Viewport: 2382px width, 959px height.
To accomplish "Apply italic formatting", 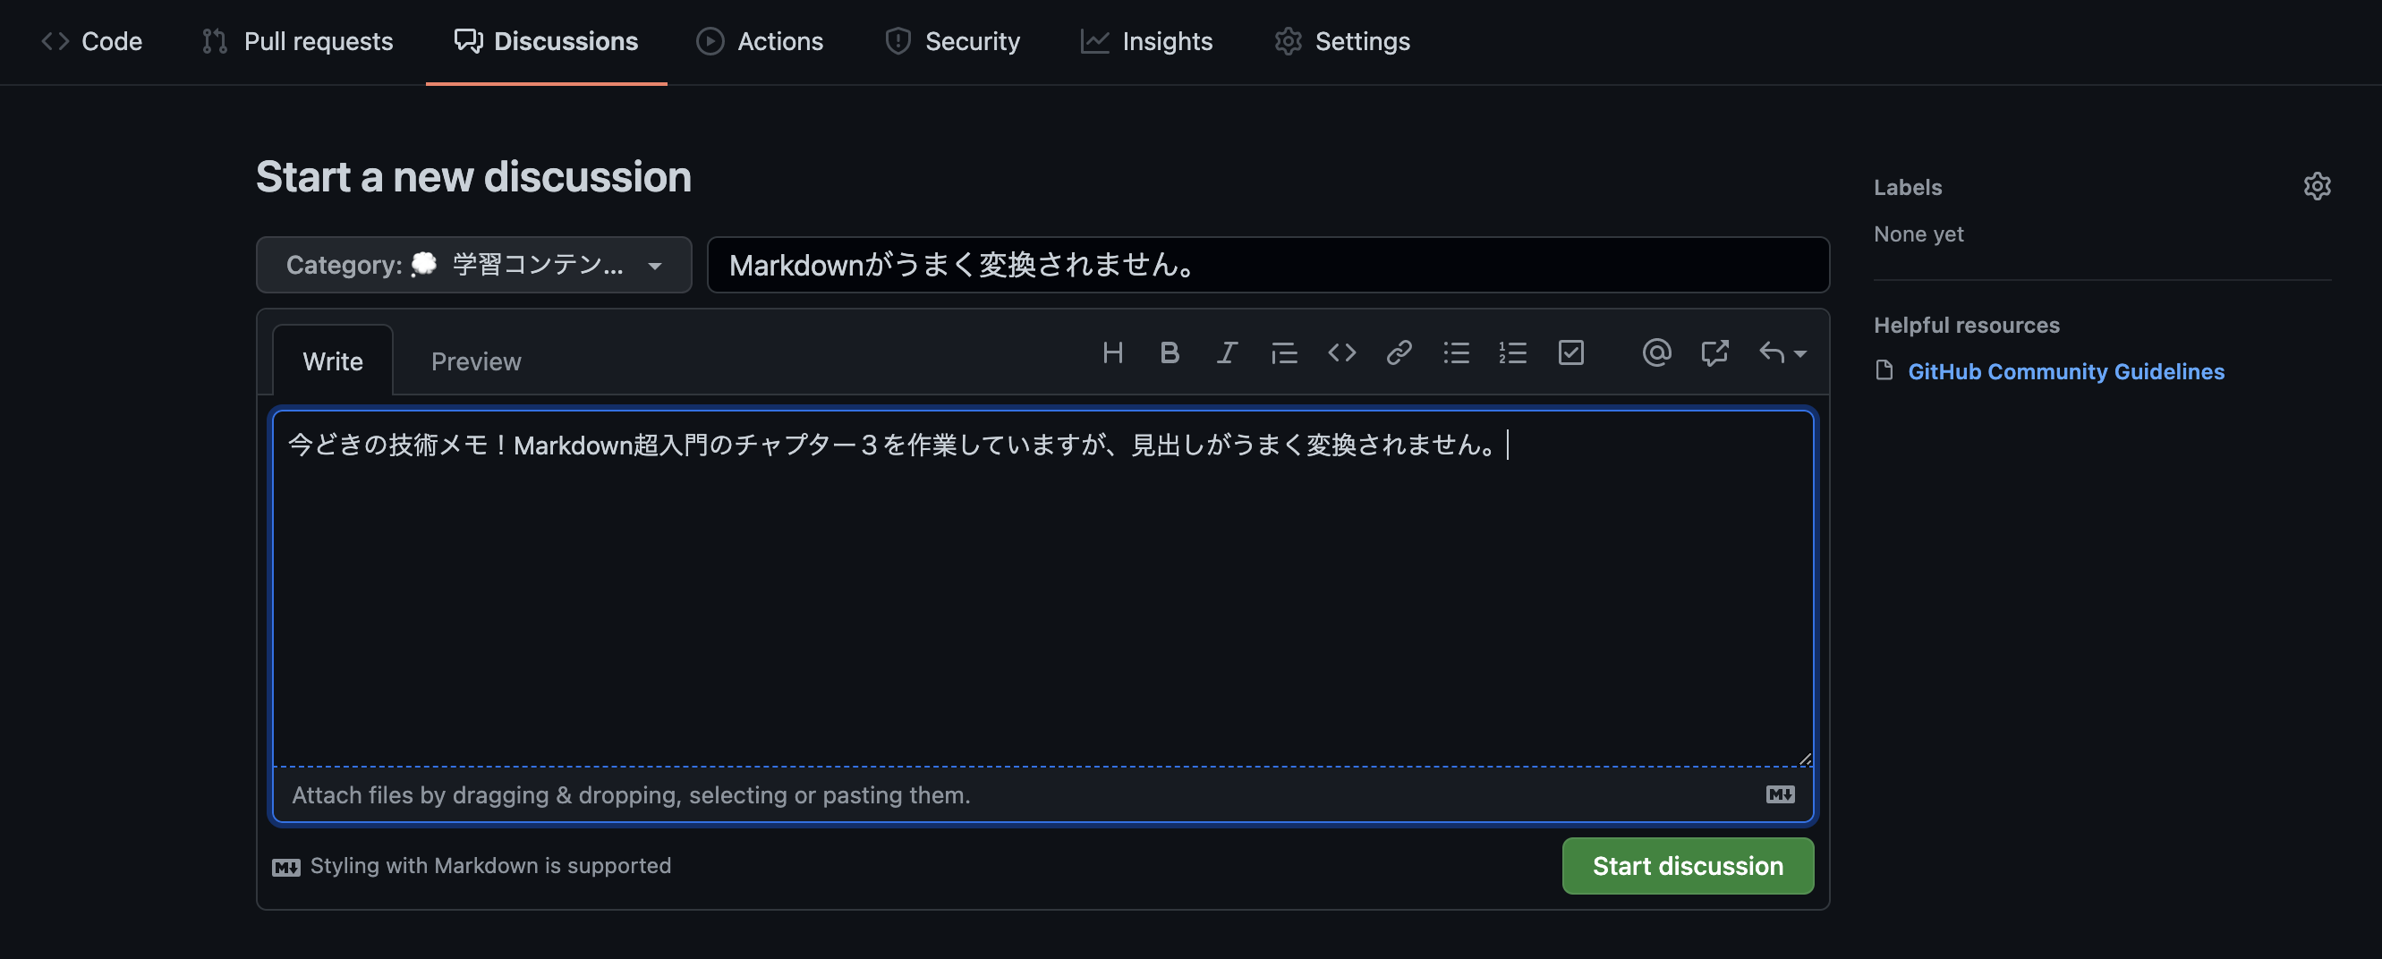I will click(x=1227, y=353).
